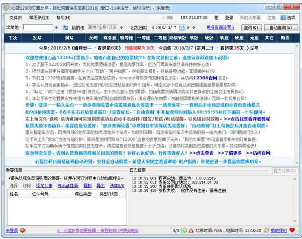This screenshot has width=302, height=239.
Task: Open the calendar picker icon
Action: pos(181,28)
